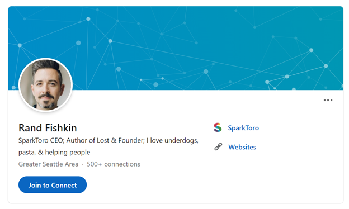The width and height of the screenshot is (349, 209).
Task: View Rand Fishkin's circular profile photo
Action: pos(46,85)
